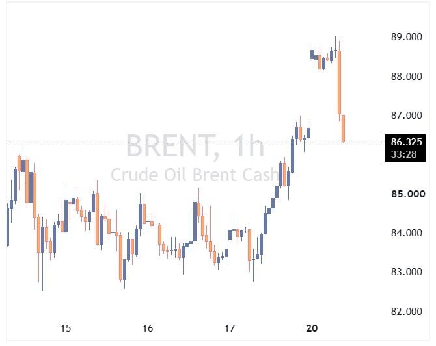
Task: Click the 89.000 price axis label
Action: point(406,37)
